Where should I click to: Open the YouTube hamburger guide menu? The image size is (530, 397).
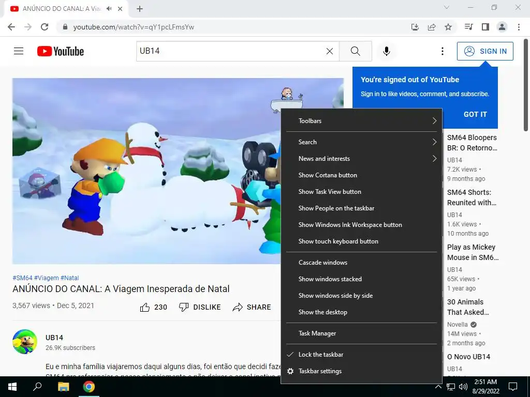(x=19, y=51)
